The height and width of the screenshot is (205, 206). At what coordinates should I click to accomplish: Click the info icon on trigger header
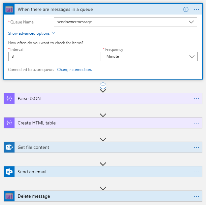tap(186, 9)
